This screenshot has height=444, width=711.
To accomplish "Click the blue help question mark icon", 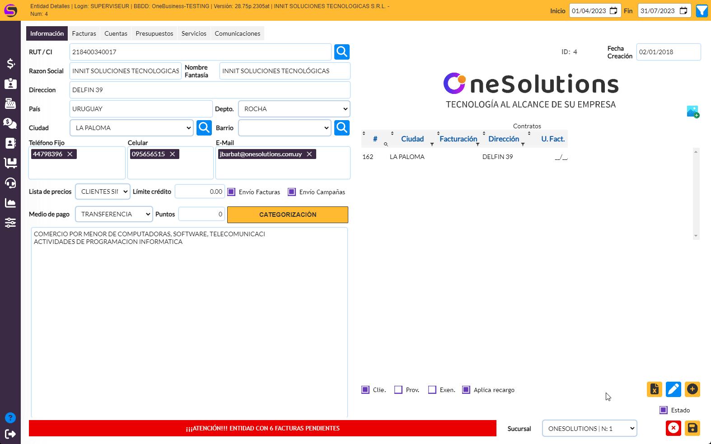I will (10, 418).
